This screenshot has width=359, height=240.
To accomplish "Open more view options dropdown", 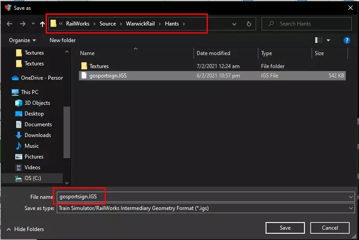I will point(328,40).
